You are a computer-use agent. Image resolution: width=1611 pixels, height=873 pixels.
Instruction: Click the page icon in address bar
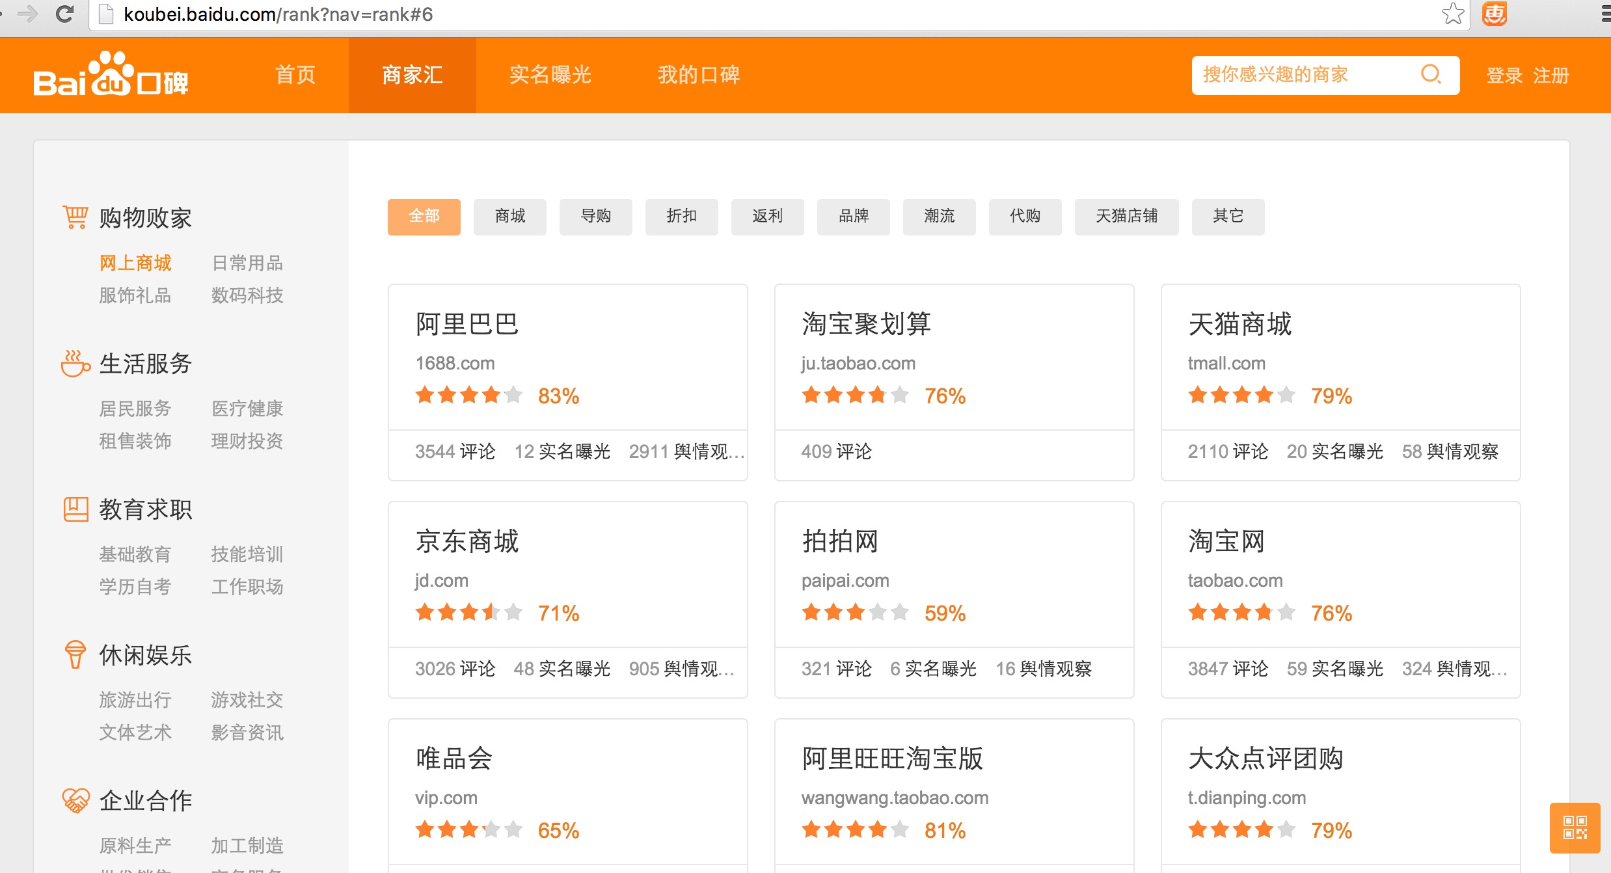point(106,14)
